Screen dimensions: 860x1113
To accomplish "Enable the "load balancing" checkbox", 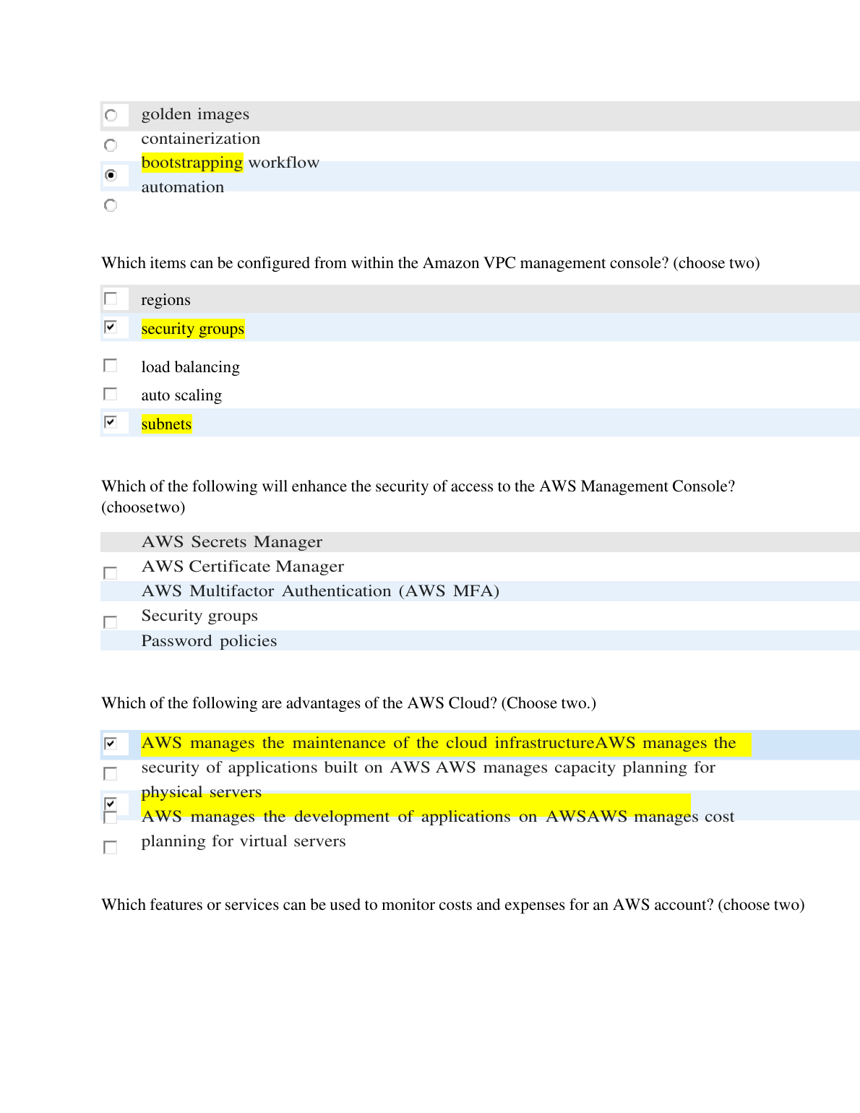I will point(111,366).
